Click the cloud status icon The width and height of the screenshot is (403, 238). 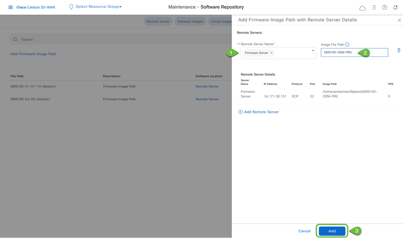click(x=362, y=8)
